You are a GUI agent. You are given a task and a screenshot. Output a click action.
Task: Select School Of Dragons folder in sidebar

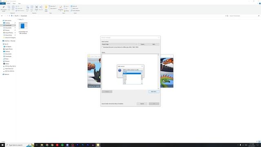(x=10, y=38)
